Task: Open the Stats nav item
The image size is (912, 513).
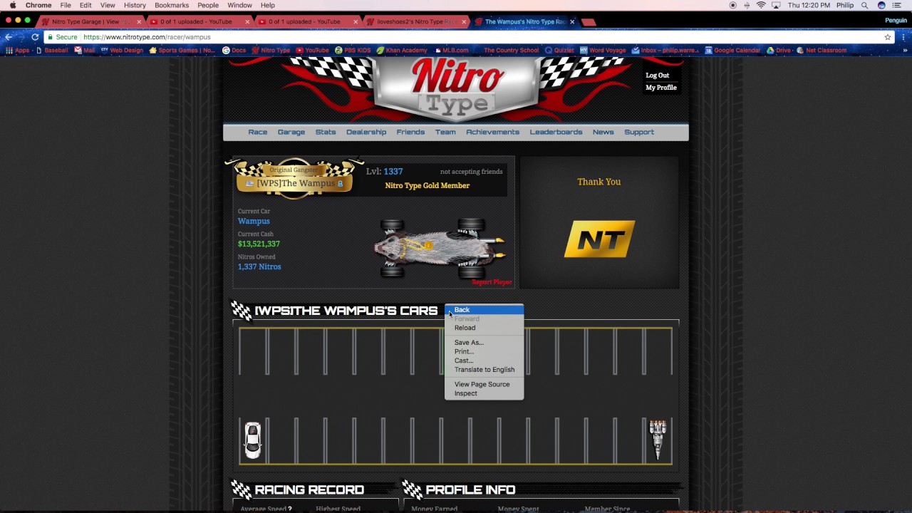Action: tap(326, 132)
